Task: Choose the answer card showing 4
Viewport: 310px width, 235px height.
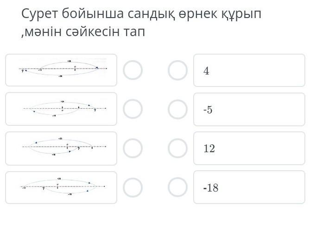Action: [x=249, y=70]
